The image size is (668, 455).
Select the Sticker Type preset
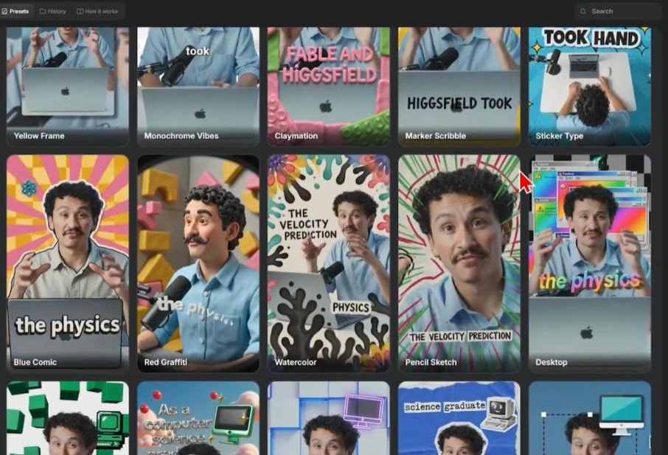(590, 86)
